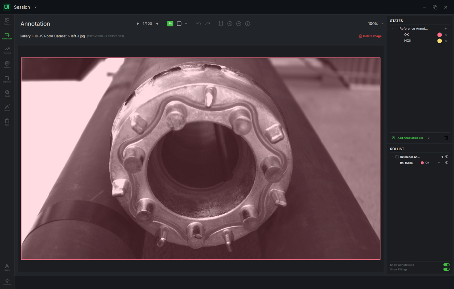Click the circled minus toolbar icon
This screenshot has height=289, width=454.
pyautogui.click(x=239, y=24)
